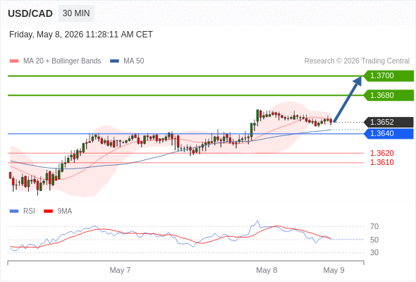Click the red 1.3620 support level
The image size is (416, 282).
pos(381,153)
